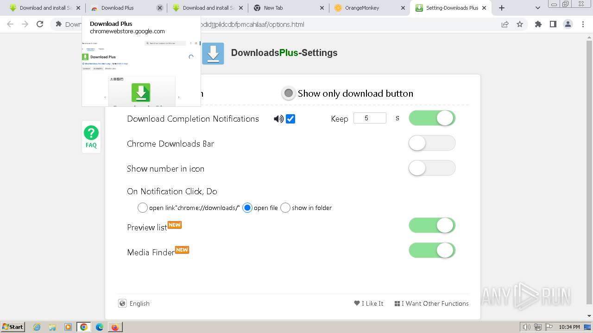Click the Download Completion Notifications label

193,119
